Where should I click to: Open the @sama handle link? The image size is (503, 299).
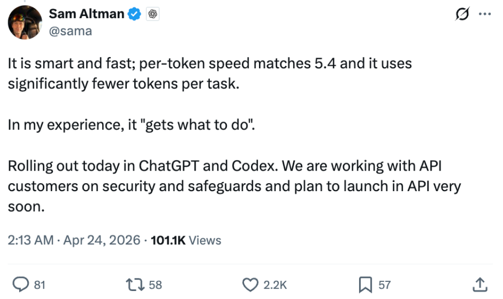pos(70,31)
